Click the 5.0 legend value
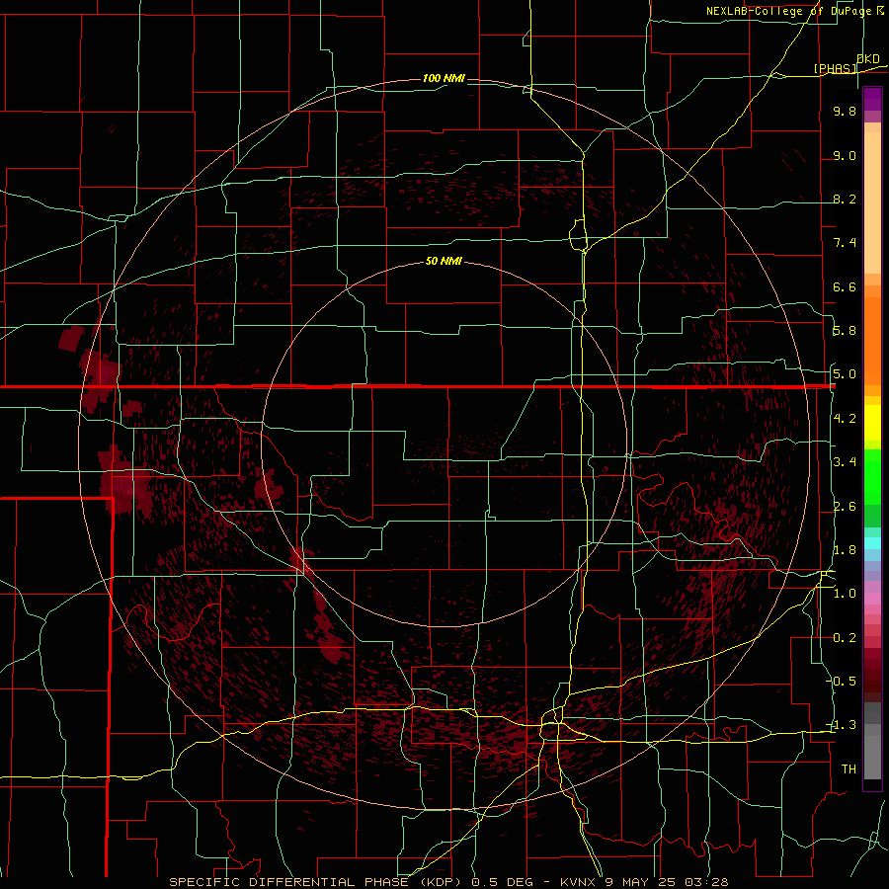Image resolution: width=889 pixels, height=889 pixels. pos(845,374)
